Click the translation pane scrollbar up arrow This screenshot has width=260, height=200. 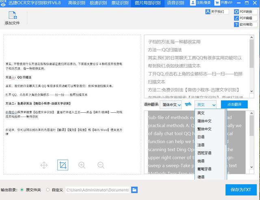(251, 113)
